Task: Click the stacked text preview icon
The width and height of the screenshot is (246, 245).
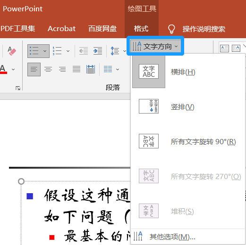Action: pyautogui.click(x=149, y=211)
